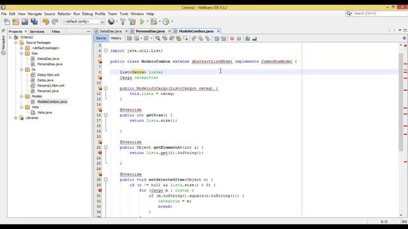408x229 pixels.
Task: Collapse the getSize method fold
Action: pos(106,115)
